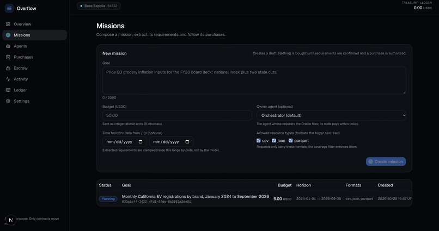Click the Overflow brand name
Image resolution: width=439 pixels, height=231 pixels.
(26, 8)
